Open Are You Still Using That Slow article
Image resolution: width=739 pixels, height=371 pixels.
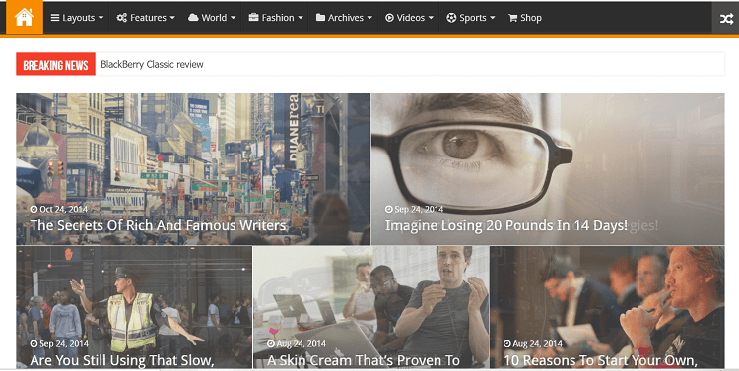(x=122, y=360)
